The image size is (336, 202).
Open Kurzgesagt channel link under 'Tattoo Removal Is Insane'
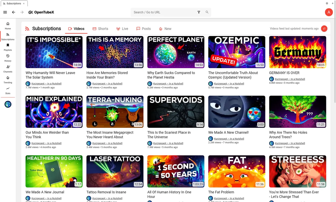pyautogui.click(x=107, y=198)
